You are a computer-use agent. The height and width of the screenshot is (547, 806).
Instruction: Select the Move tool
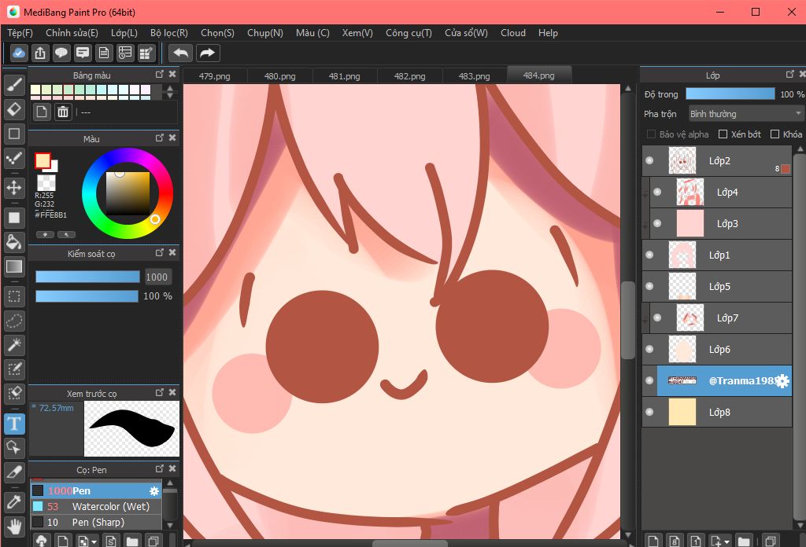14,187
